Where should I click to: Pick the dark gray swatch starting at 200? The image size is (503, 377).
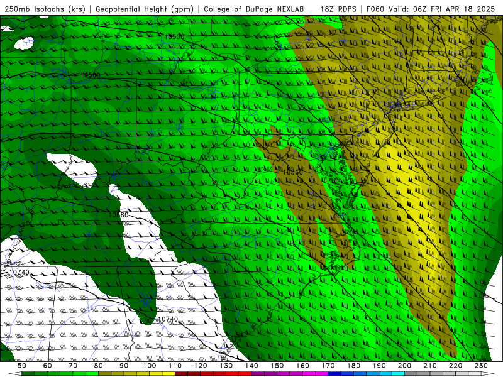(411, 373)
